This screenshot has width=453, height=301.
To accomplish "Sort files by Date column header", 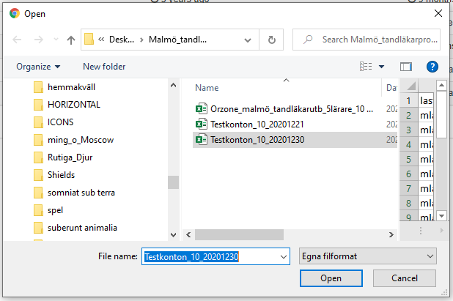I will click(391, 88).
